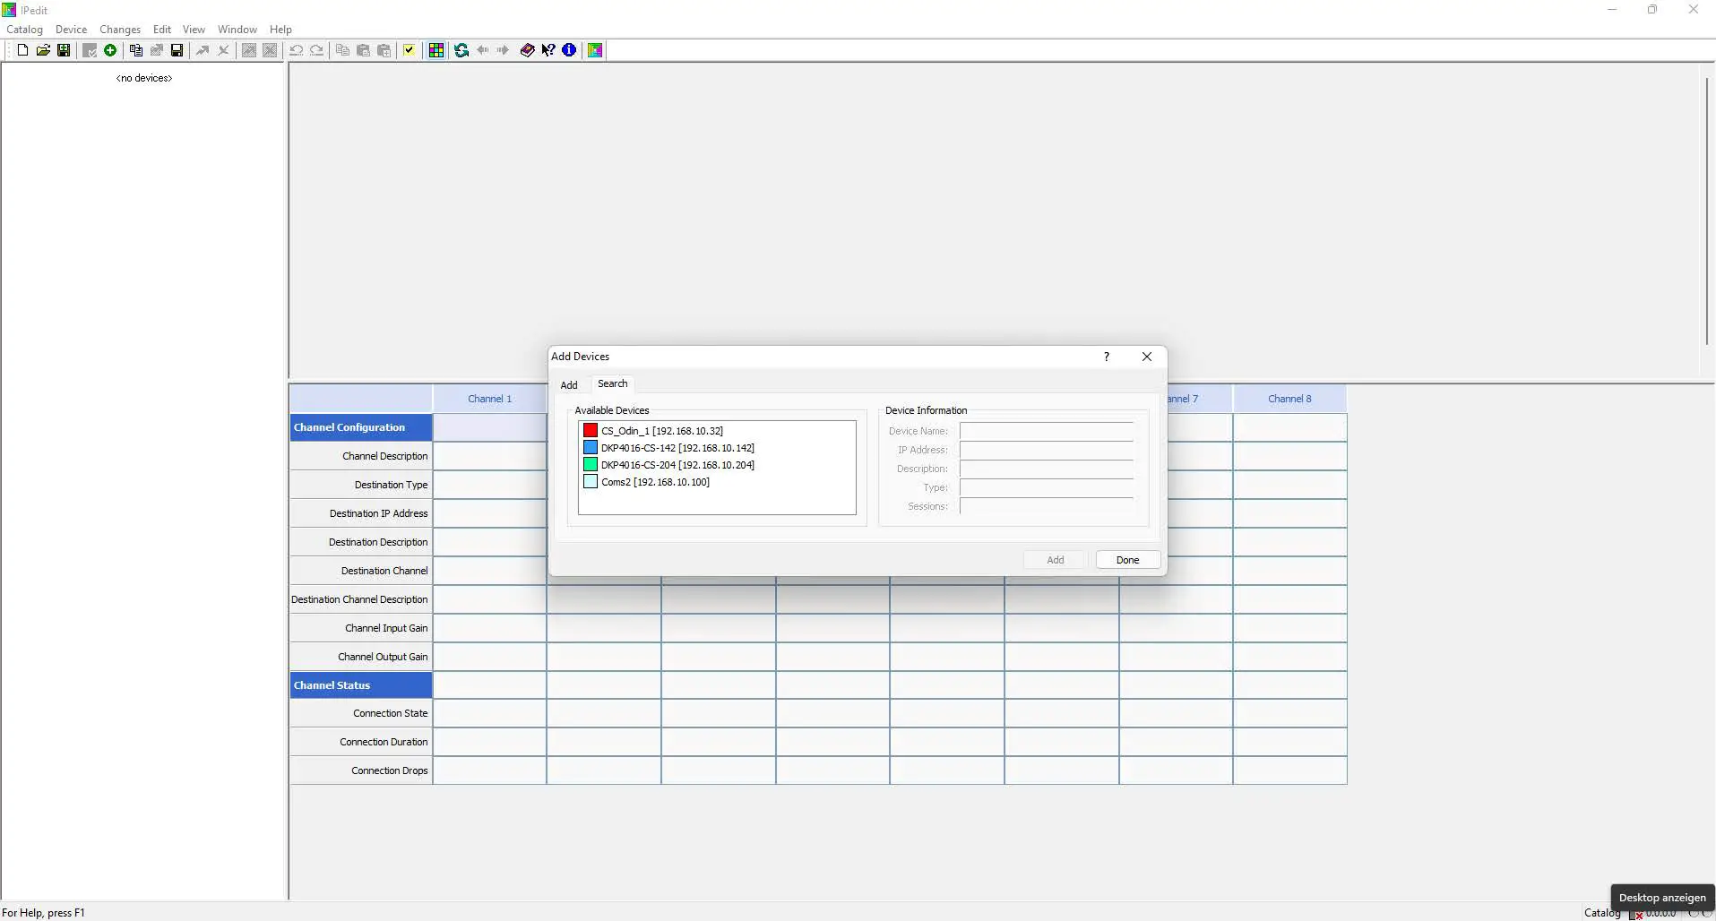Image resolution: width=1716 pixels, height=921 pixels.
Task: Click the <no devices> entry in device panel
Action: click(x=144, y=78)
